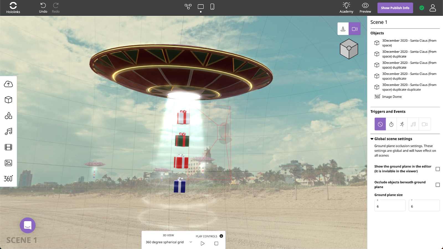Select the timer trigger

pos(391,124)
